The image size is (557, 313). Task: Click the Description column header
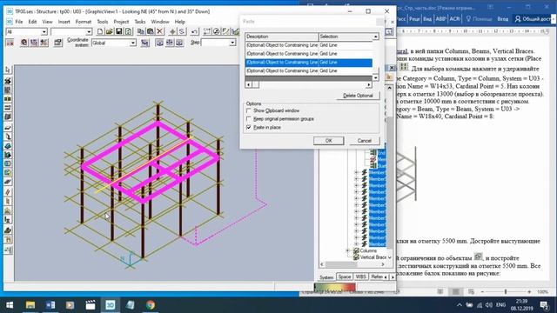(281, 37)
